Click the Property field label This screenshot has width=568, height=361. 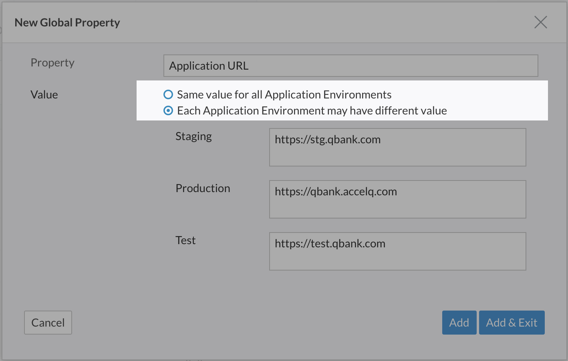click(x=52, y=63)
